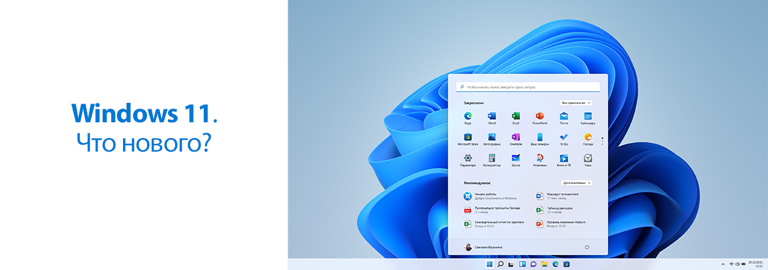
Task: Open taskbar search magnifier icon
Action: [x=501, y=264]
